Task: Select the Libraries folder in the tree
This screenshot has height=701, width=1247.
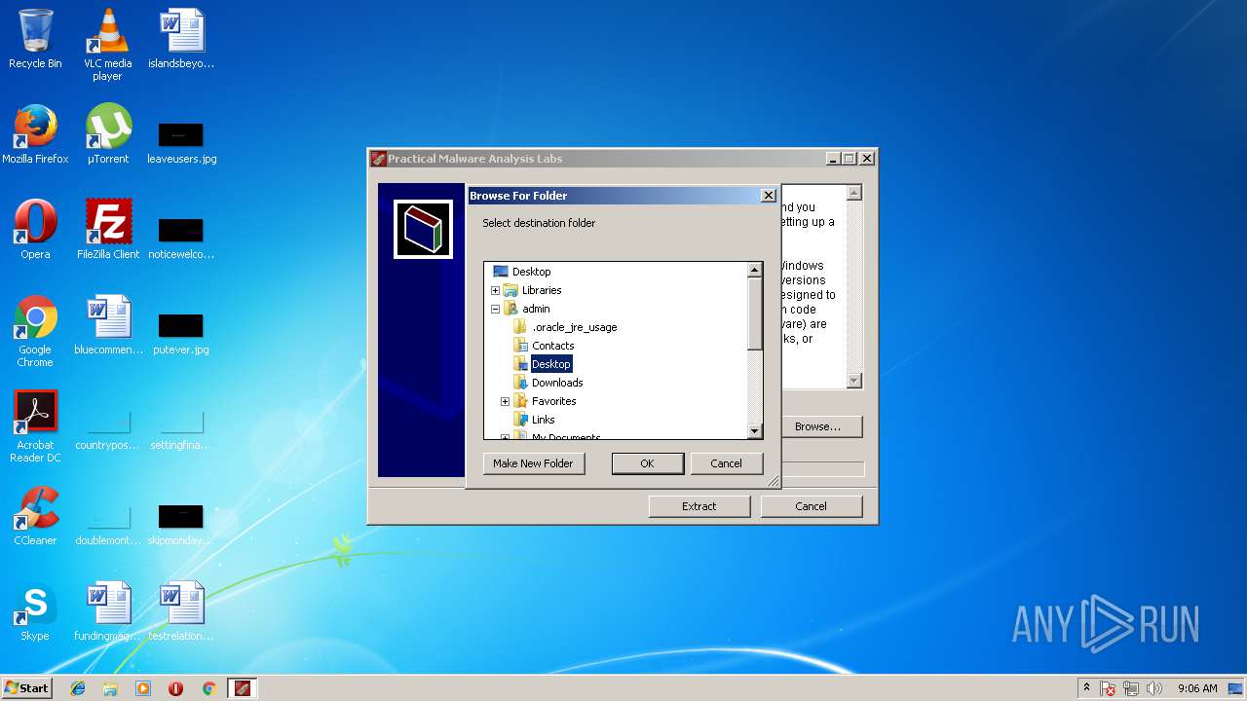Action: point(542,290)
